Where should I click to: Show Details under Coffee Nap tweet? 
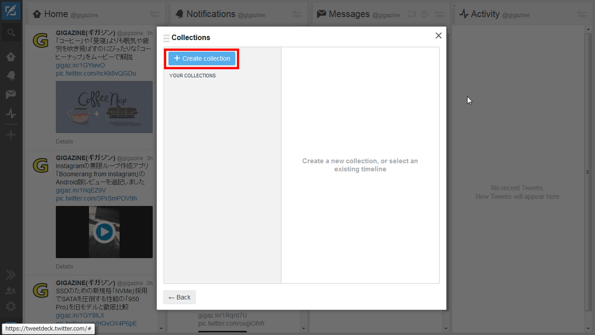click(64, 142)
